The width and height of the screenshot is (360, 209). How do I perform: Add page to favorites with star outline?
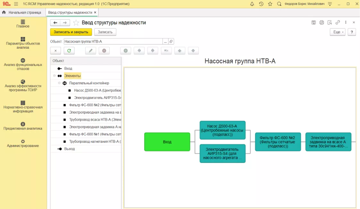pos(76,23)
